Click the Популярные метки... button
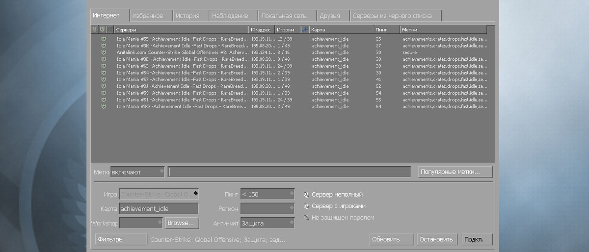 click(455, 172)
